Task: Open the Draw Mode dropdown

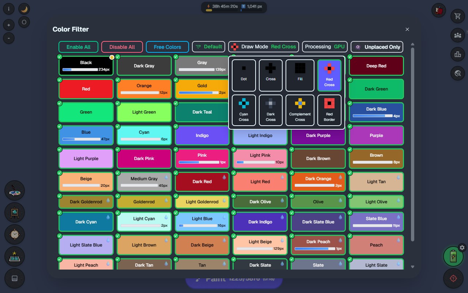Action: [264, 47]
